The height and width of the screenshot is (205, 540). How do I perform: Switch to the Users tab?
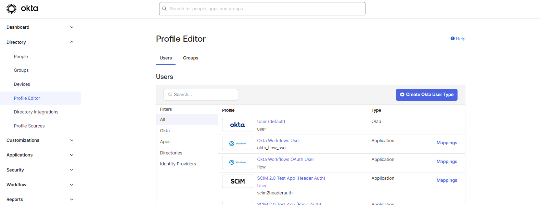click(166, 58)
